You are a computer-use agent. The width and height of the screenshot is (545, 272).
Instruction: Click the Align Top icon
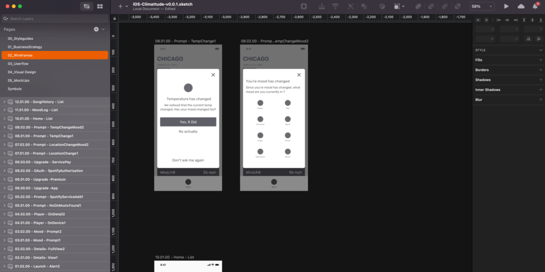click(x=524, y=20)
